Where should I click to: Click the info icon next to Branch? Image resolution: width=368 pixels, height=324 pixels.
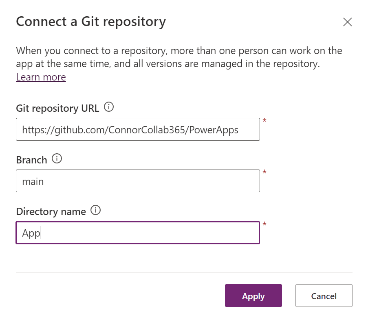point(57,159)
